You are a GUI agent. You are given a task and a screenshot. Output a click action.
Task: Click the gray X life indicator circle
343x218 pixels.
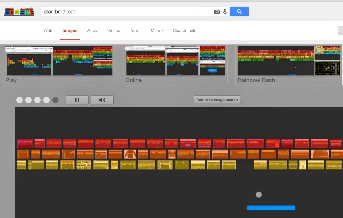click(55, 100)
